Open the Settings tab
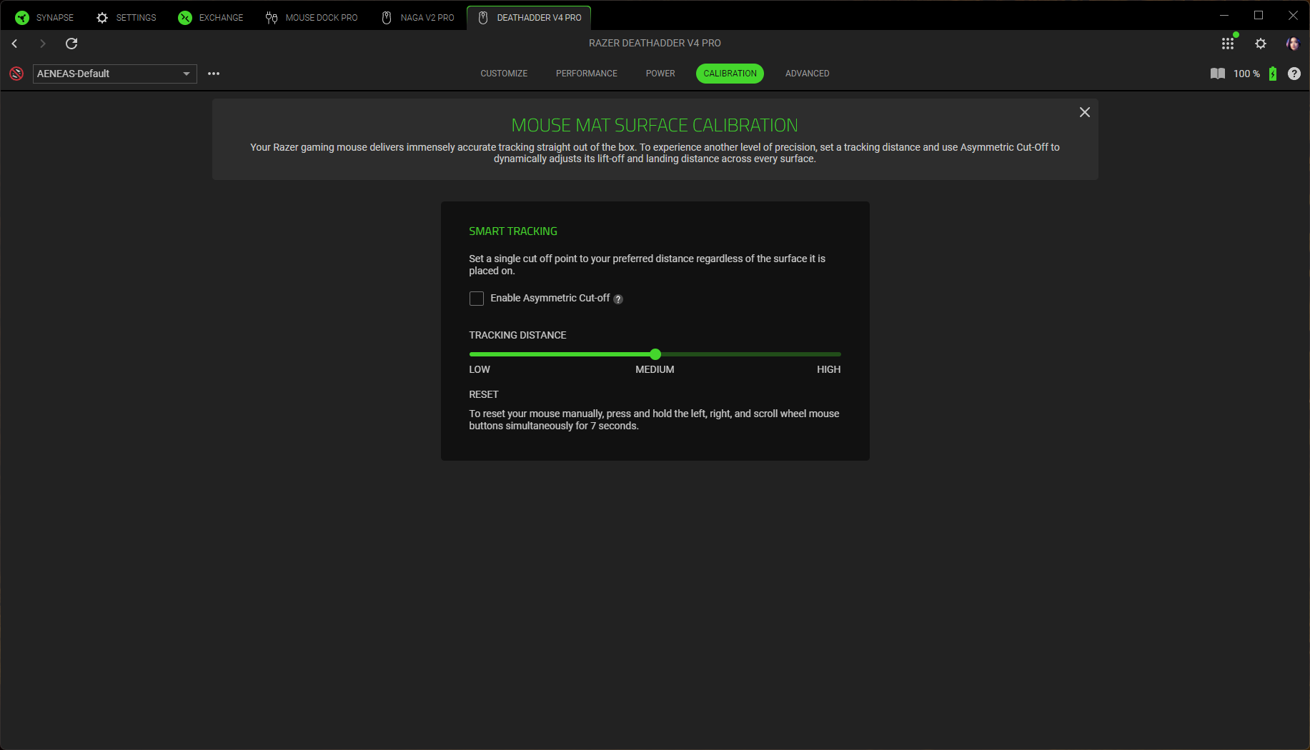The width and height of the screenshot is (1310, 750). 126,17
